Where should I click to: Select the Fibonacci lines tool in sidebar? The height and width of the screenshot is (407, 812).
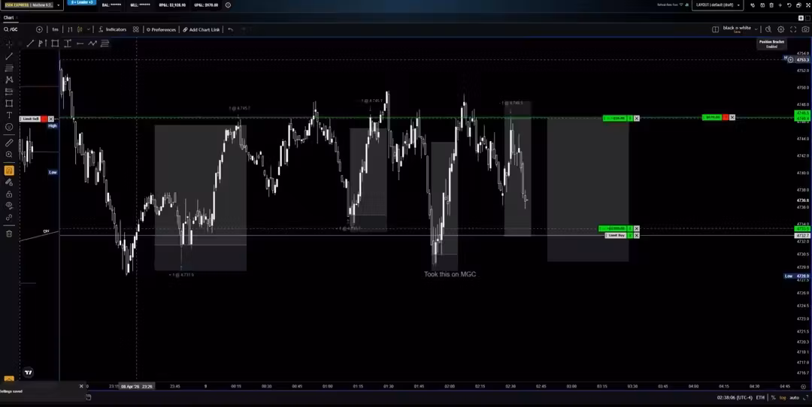click(x=9, y=68)
